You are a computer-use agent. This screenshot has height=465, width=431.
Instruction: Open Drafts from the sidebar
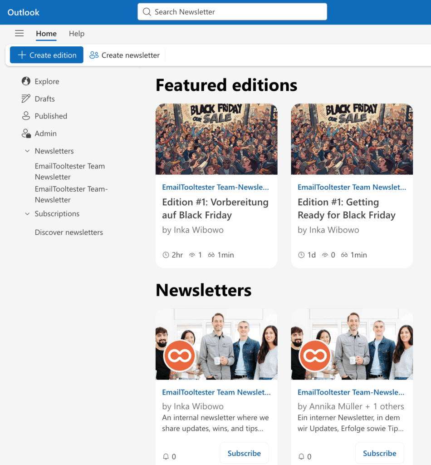pyautogui.click(x=45, y=99)
